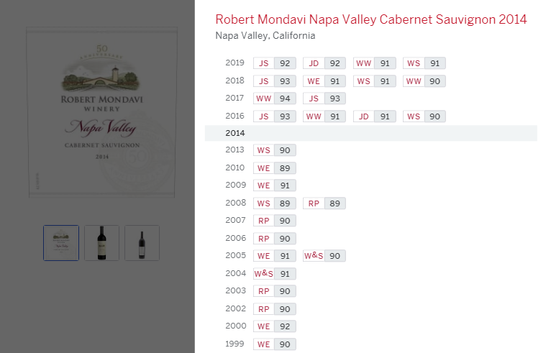The height and width of the screenshot is (353, 546).
Task: Select the front bottle thumbnail
Action: [101, 243]
